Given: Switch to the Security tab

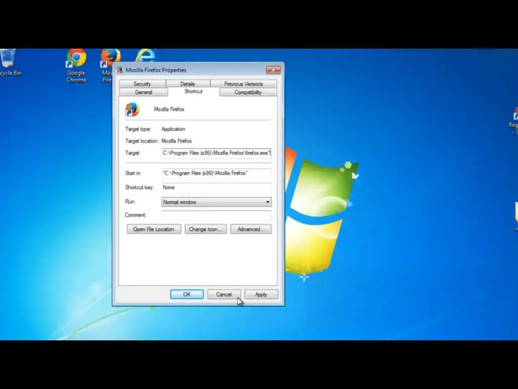Looking at the screenshot, I should (142, 84).
